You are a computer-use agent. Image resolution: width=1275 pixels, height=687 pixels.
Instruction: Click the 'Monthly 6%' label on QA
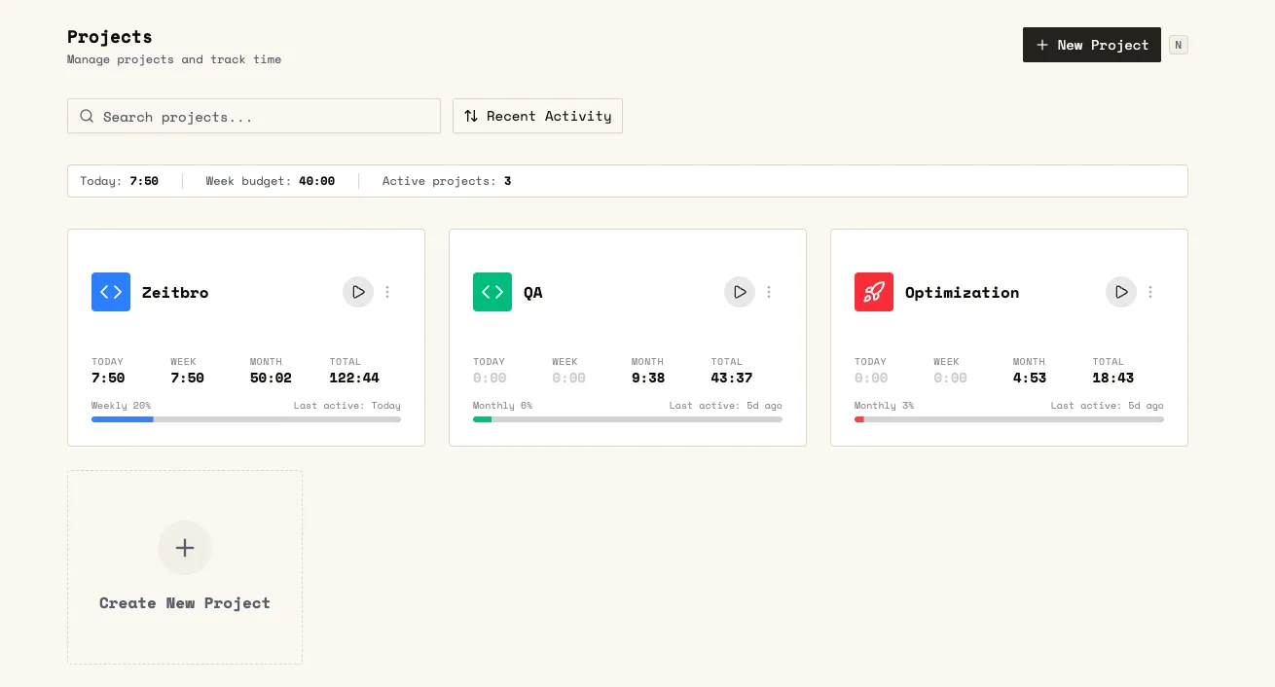503,406
